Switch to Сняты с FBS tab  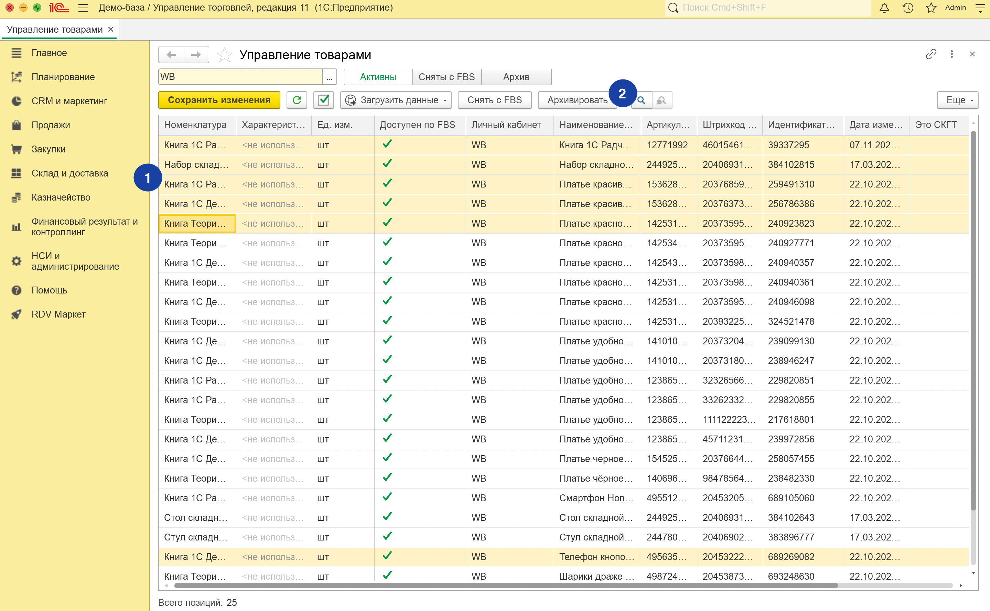pyautogui.click(x=446, y=77)
